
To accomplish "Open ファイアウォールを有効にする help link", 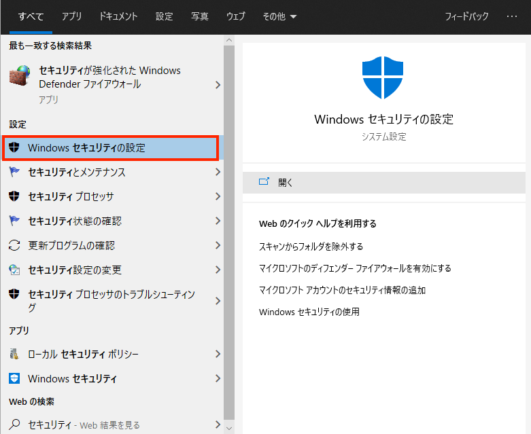I will [x=355, y=268].
